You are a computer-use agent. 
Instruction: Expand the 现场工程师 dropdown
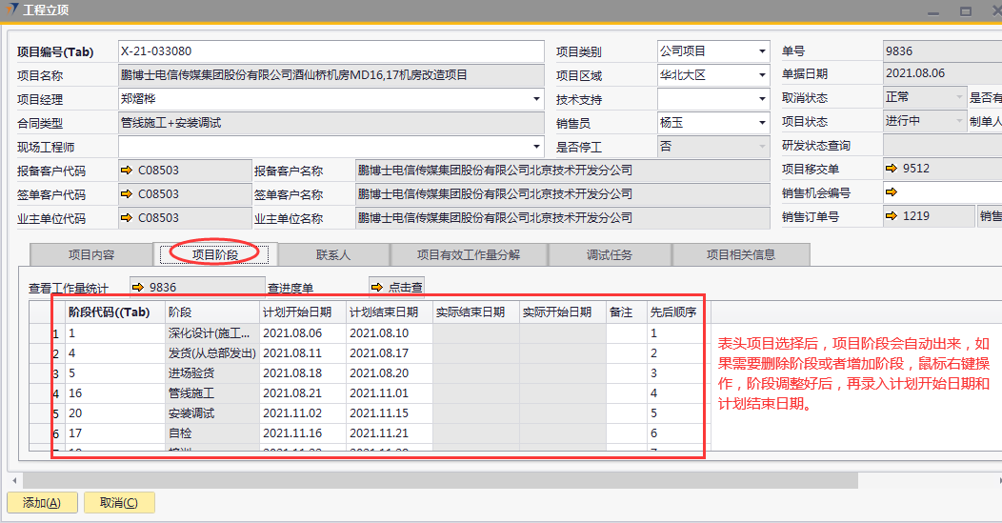[536, 147]
